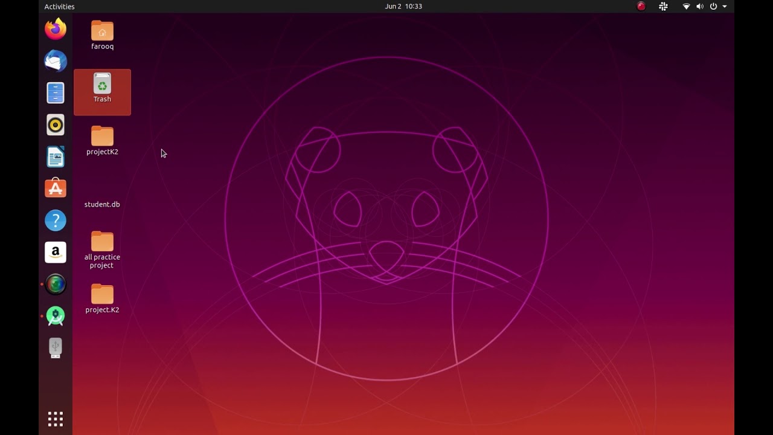773x435 pixels.
Task: Select the farooq home folder
Action: (x=102, y=35)
